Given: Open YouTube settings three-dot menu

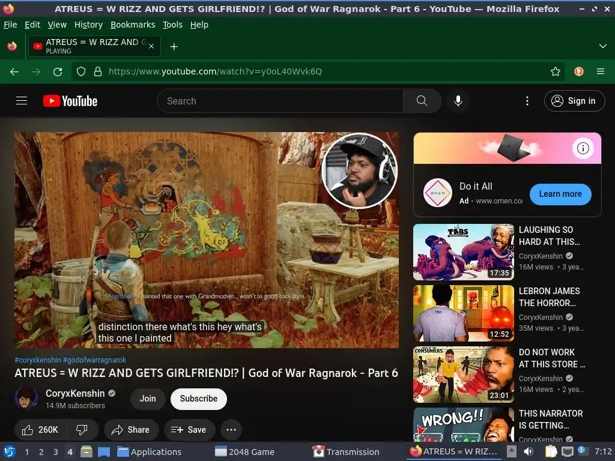Looking at the screenshot, I should tap(527, 101).
